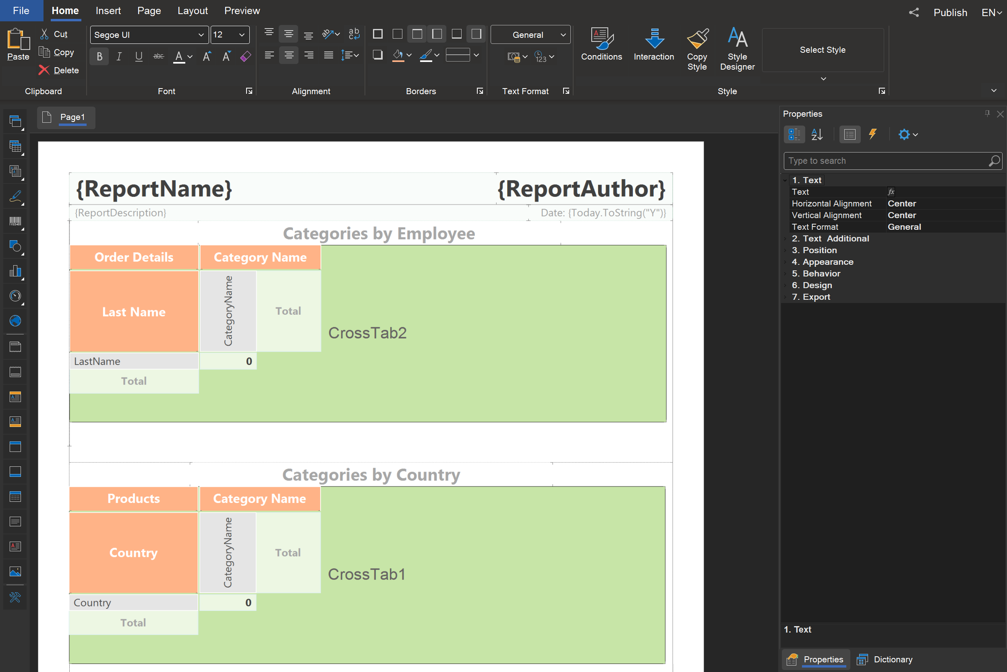Image resolution: width=1007 pixels, height=672 pixels.
Task: Pick the fill background color swatch
Action: (398, 55)
